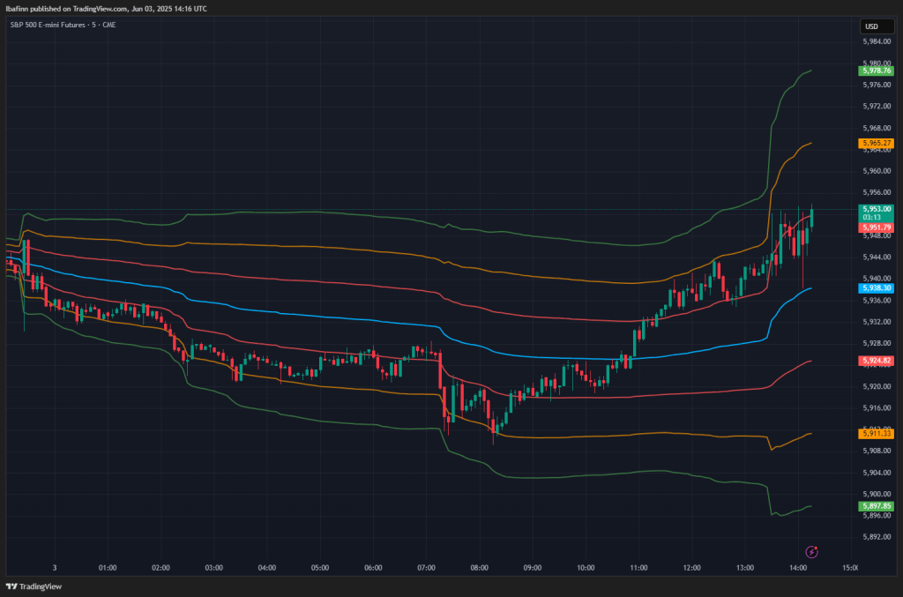The width and height of the screenshot is (903, 597).
Task: Click the 11:00 time axis label
Action: pyautogui.click(x=638, y=568)
